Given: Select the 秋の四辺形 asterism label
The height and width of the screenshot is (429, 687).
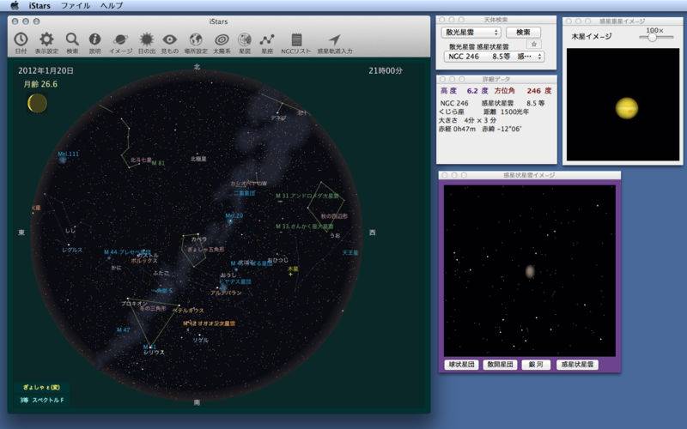Looking at the screenshot, I should tap(334, 216).
